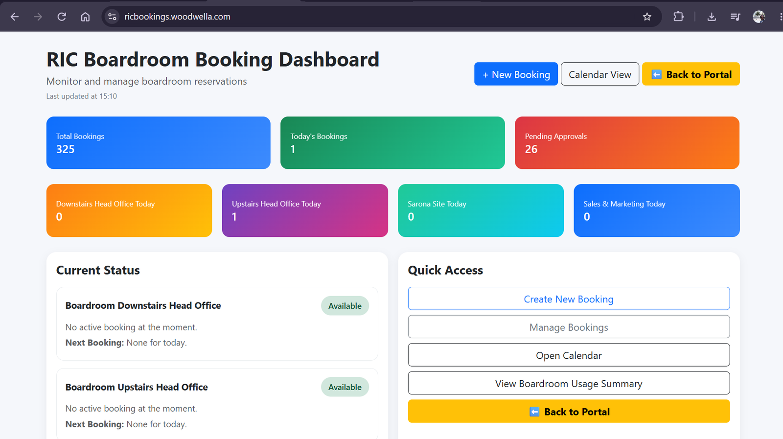Reload the page with the refresh icon
This screenshot has width=783, height=439.
pyautogui.click(x=62, y=17)
